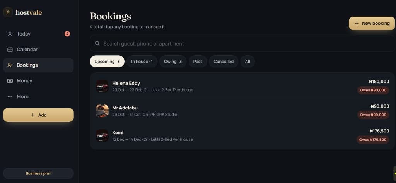Screen dimensions: 396x183
Task: Open the Today notification badge showing 2
Action: pyautogui.click(x=67, y=34)
